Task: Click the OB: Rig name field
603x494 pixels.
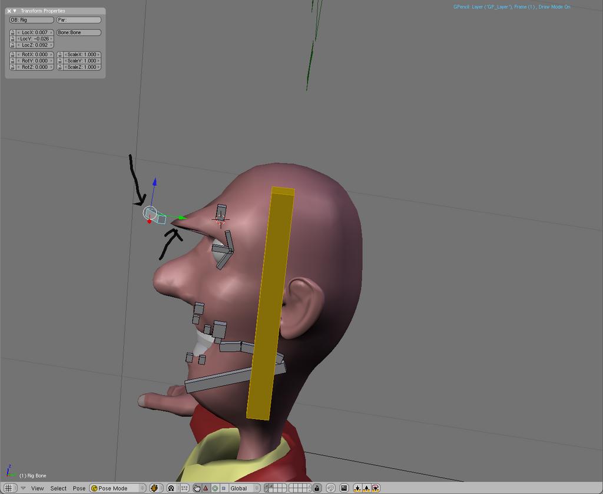Action: [x=32, y=19]
